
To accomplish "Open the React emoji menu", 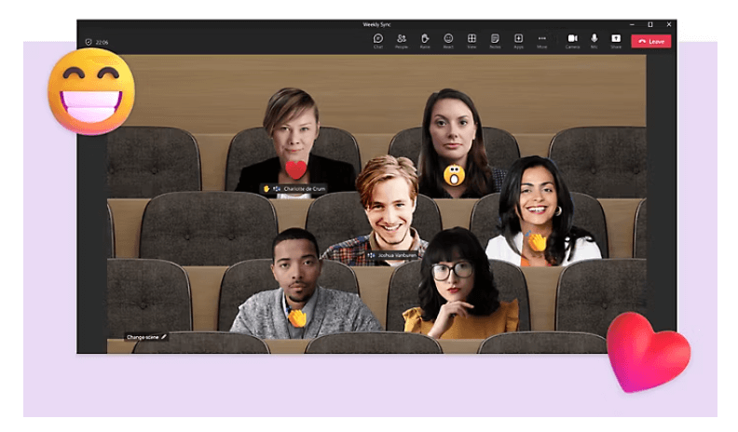I will (448, 40).
